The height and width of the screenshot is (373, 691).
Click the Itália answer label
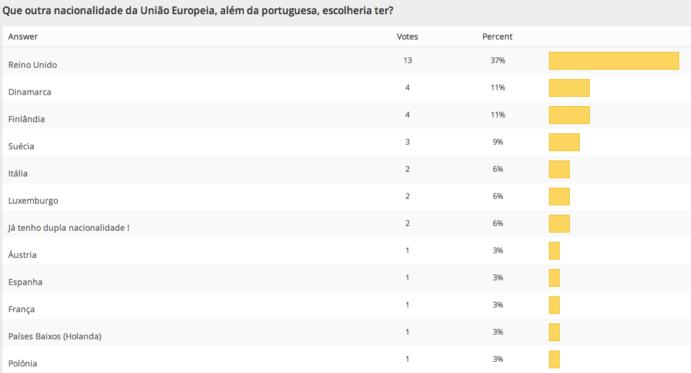[18, 174]
